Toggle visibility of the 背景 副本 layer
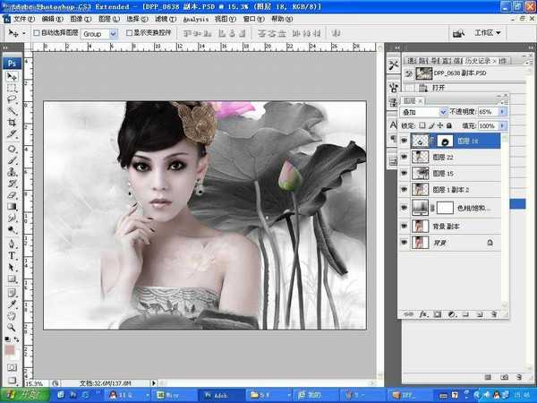This screenshot has width=537, height=403. coord(405,225)
